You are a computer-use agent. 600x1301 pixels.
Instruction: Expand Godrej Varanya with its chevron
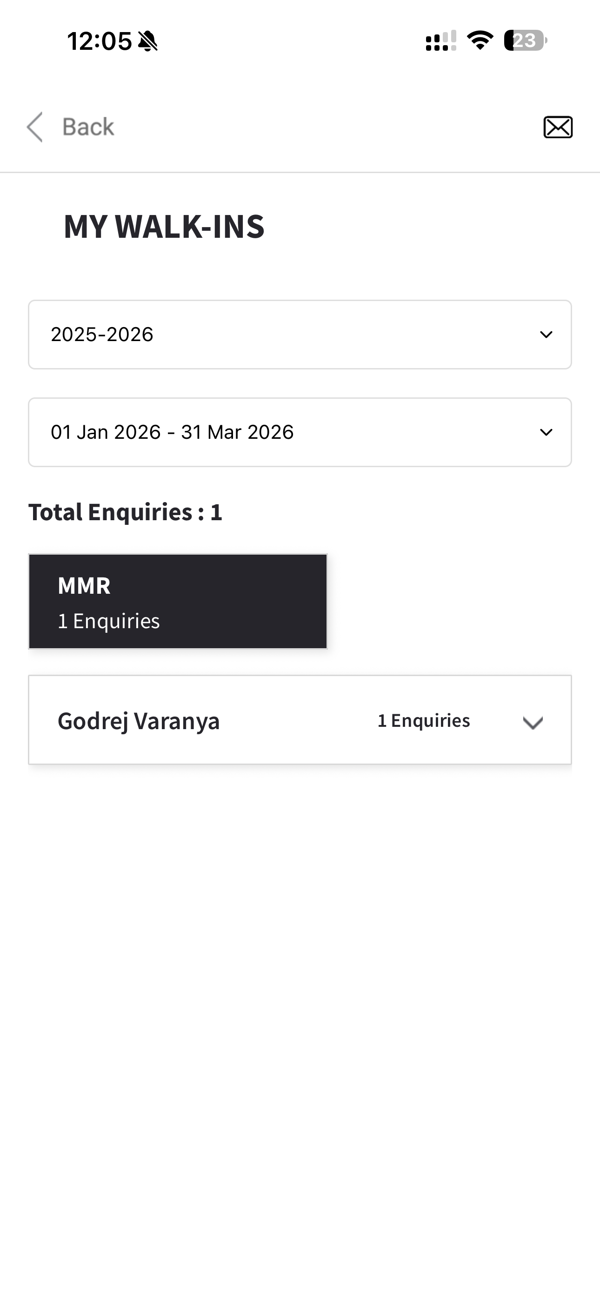tap(533, 722)
